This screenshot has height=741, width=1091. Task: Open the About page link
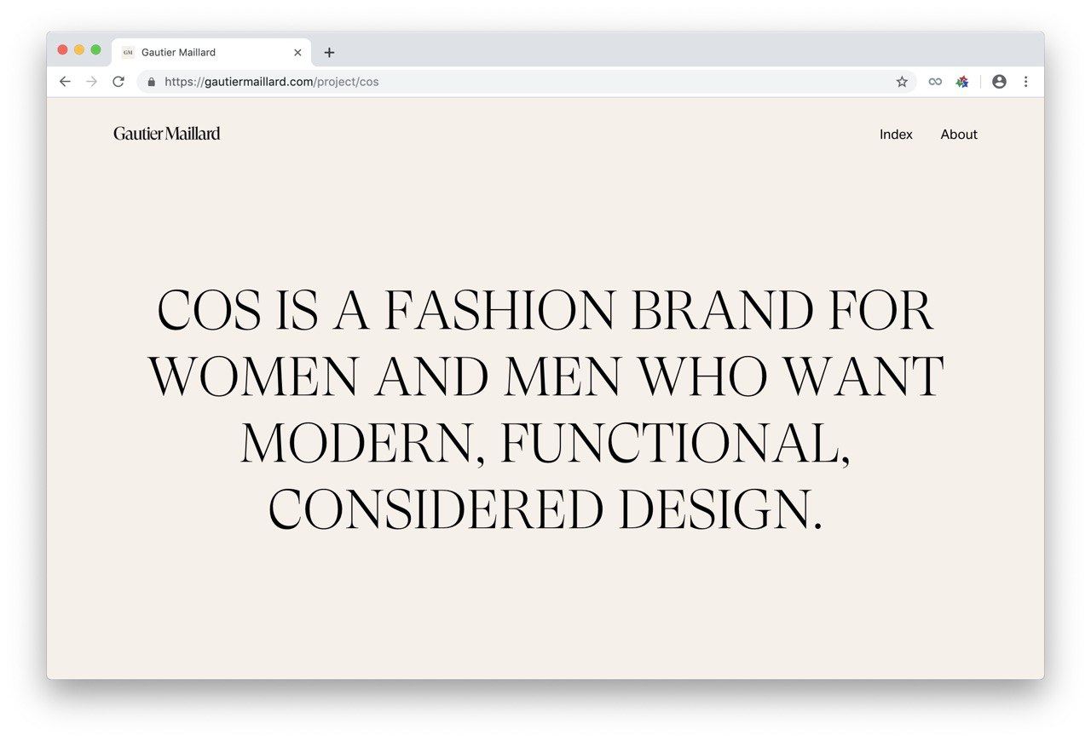959,135
